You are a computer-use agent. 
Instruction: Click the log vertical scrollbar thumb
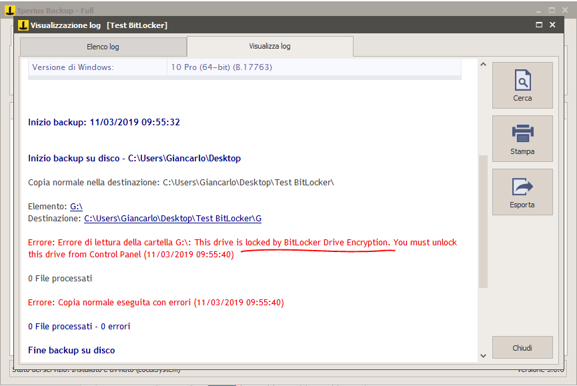click(483, 221)
